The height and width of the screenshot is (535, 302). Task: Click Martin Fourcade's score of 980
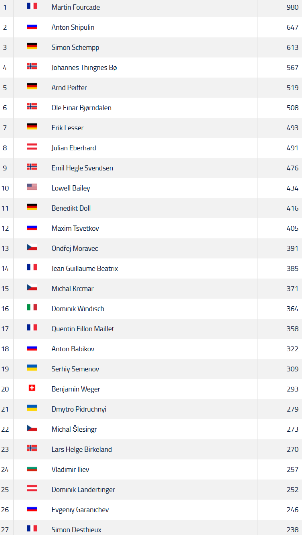coord(292,7)
